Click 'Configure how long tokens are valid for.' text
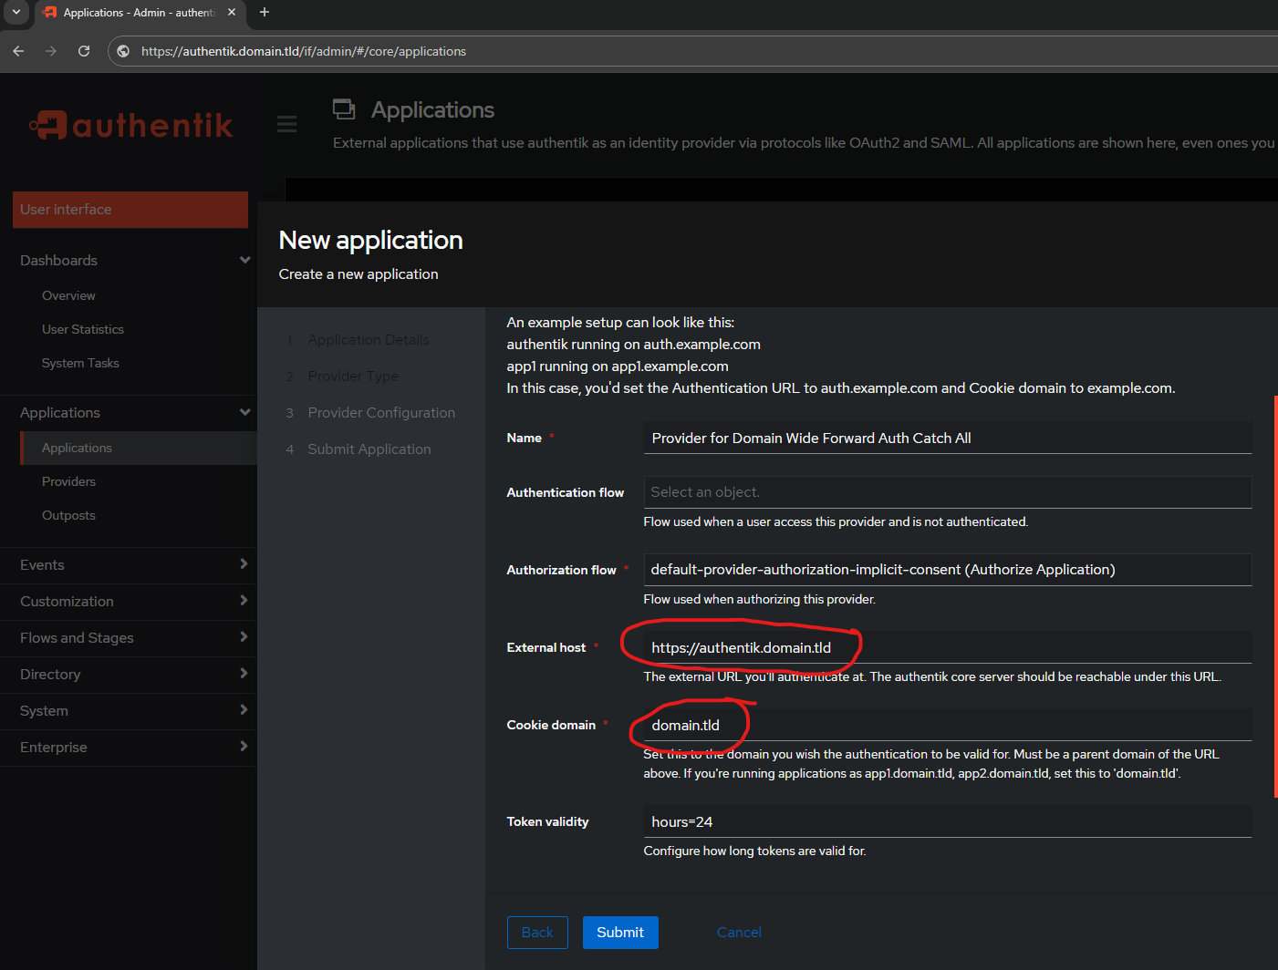Image resolution: width=1278 pixels, height=970 pixels. [x=755, y=851]
